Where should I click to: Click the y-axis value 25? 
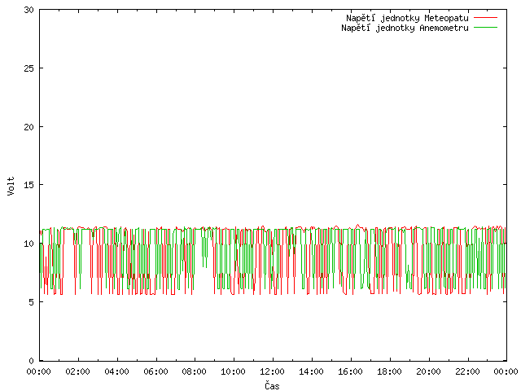click(29, 68)
